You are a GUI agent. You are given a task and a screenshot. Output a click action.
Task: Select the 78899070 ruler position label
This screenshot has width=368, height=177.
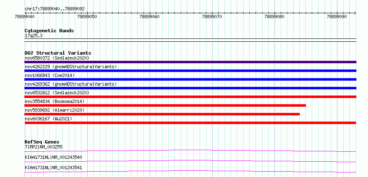tap(212, 17)
